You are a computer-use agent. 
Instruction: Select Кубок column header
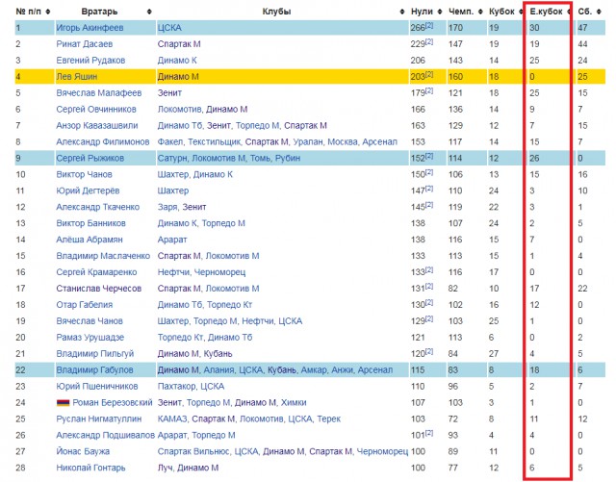point(501,12)
